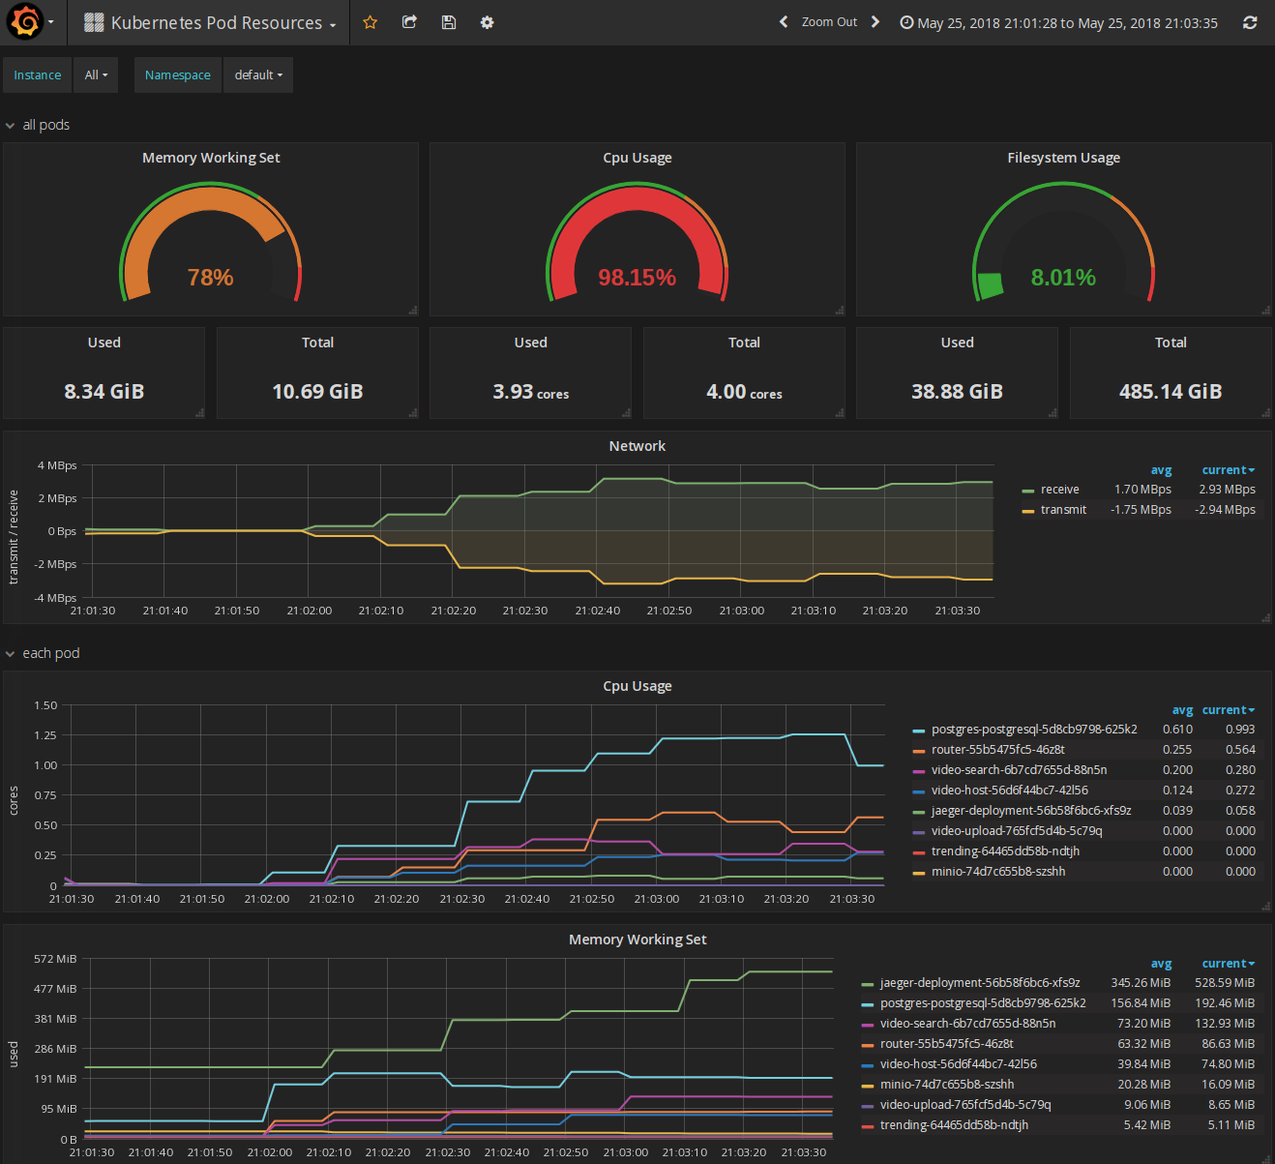Image resolution: width=1275 pixels, height=1164 pixels.
Task: Click the 8.01% filesystem gauge value
Action: point(1063,278)
